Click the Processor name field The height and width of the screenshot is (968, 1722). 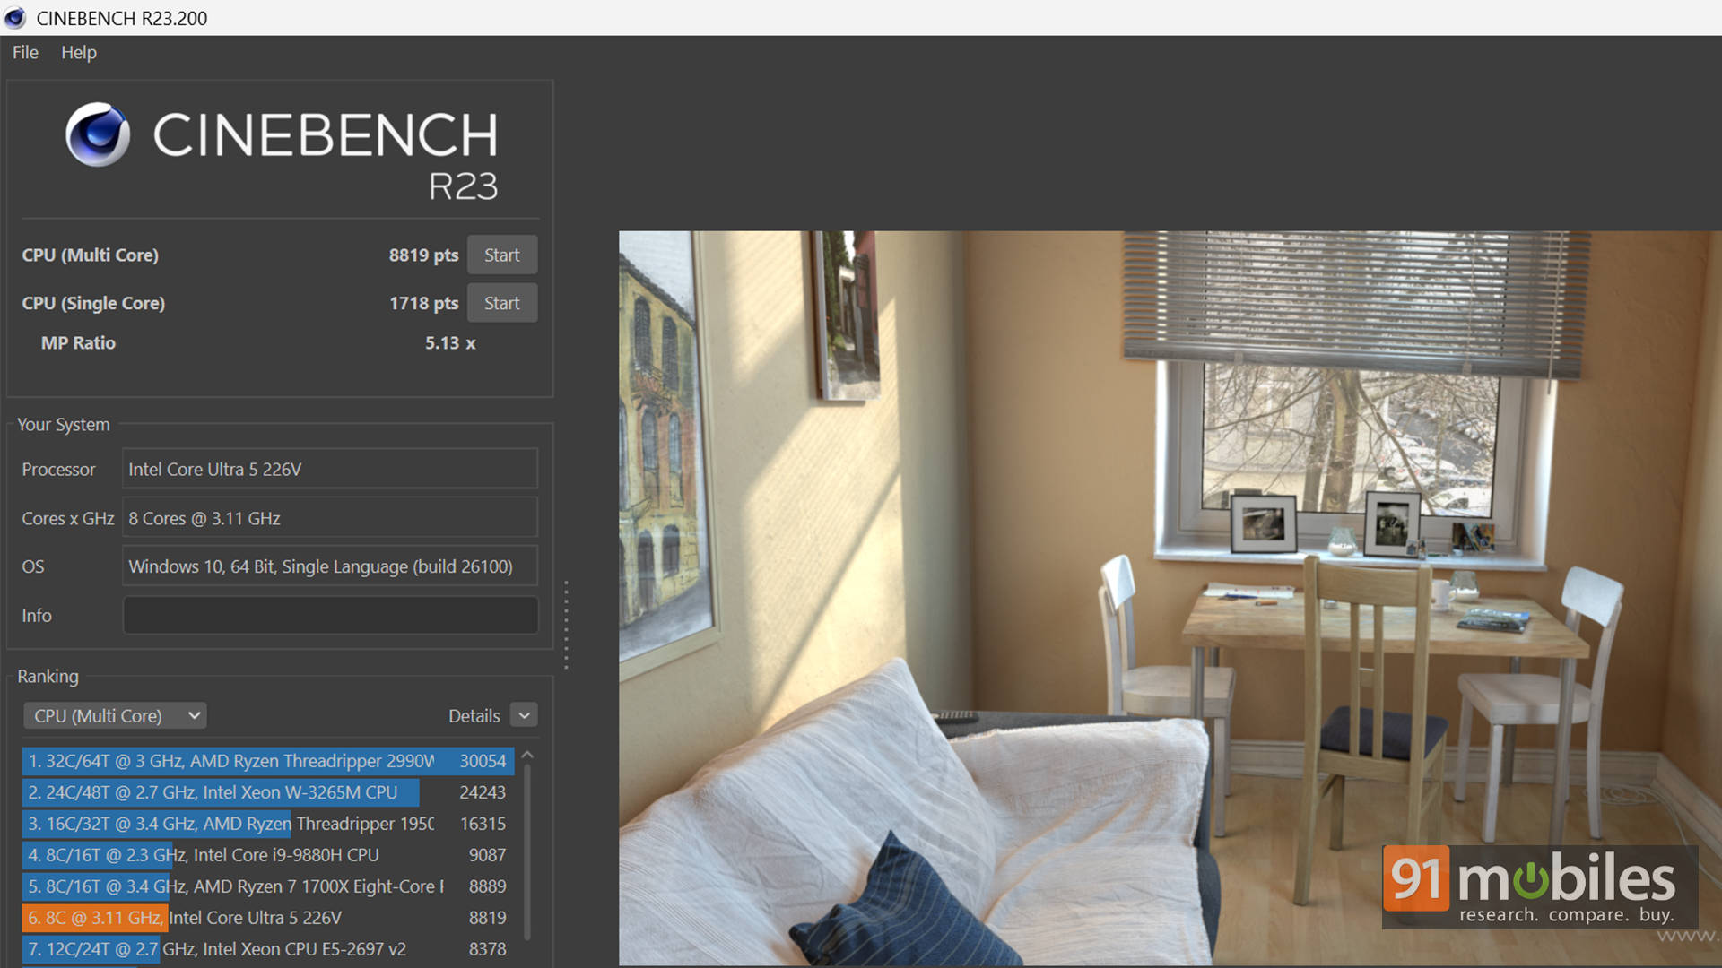(329, 470)
